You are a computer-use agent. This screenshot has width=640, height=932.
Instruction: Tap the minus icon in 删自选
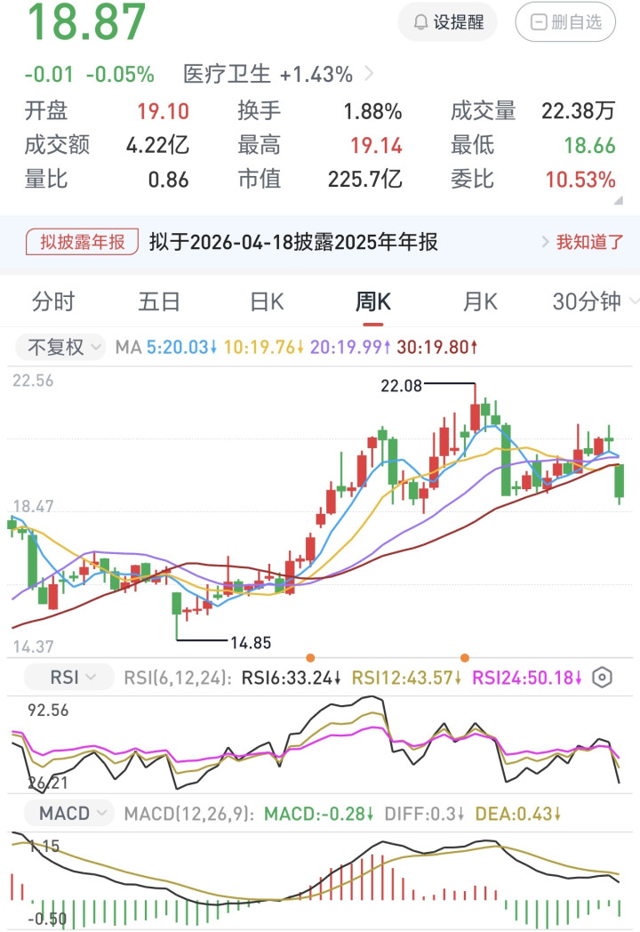coord(538,22)
